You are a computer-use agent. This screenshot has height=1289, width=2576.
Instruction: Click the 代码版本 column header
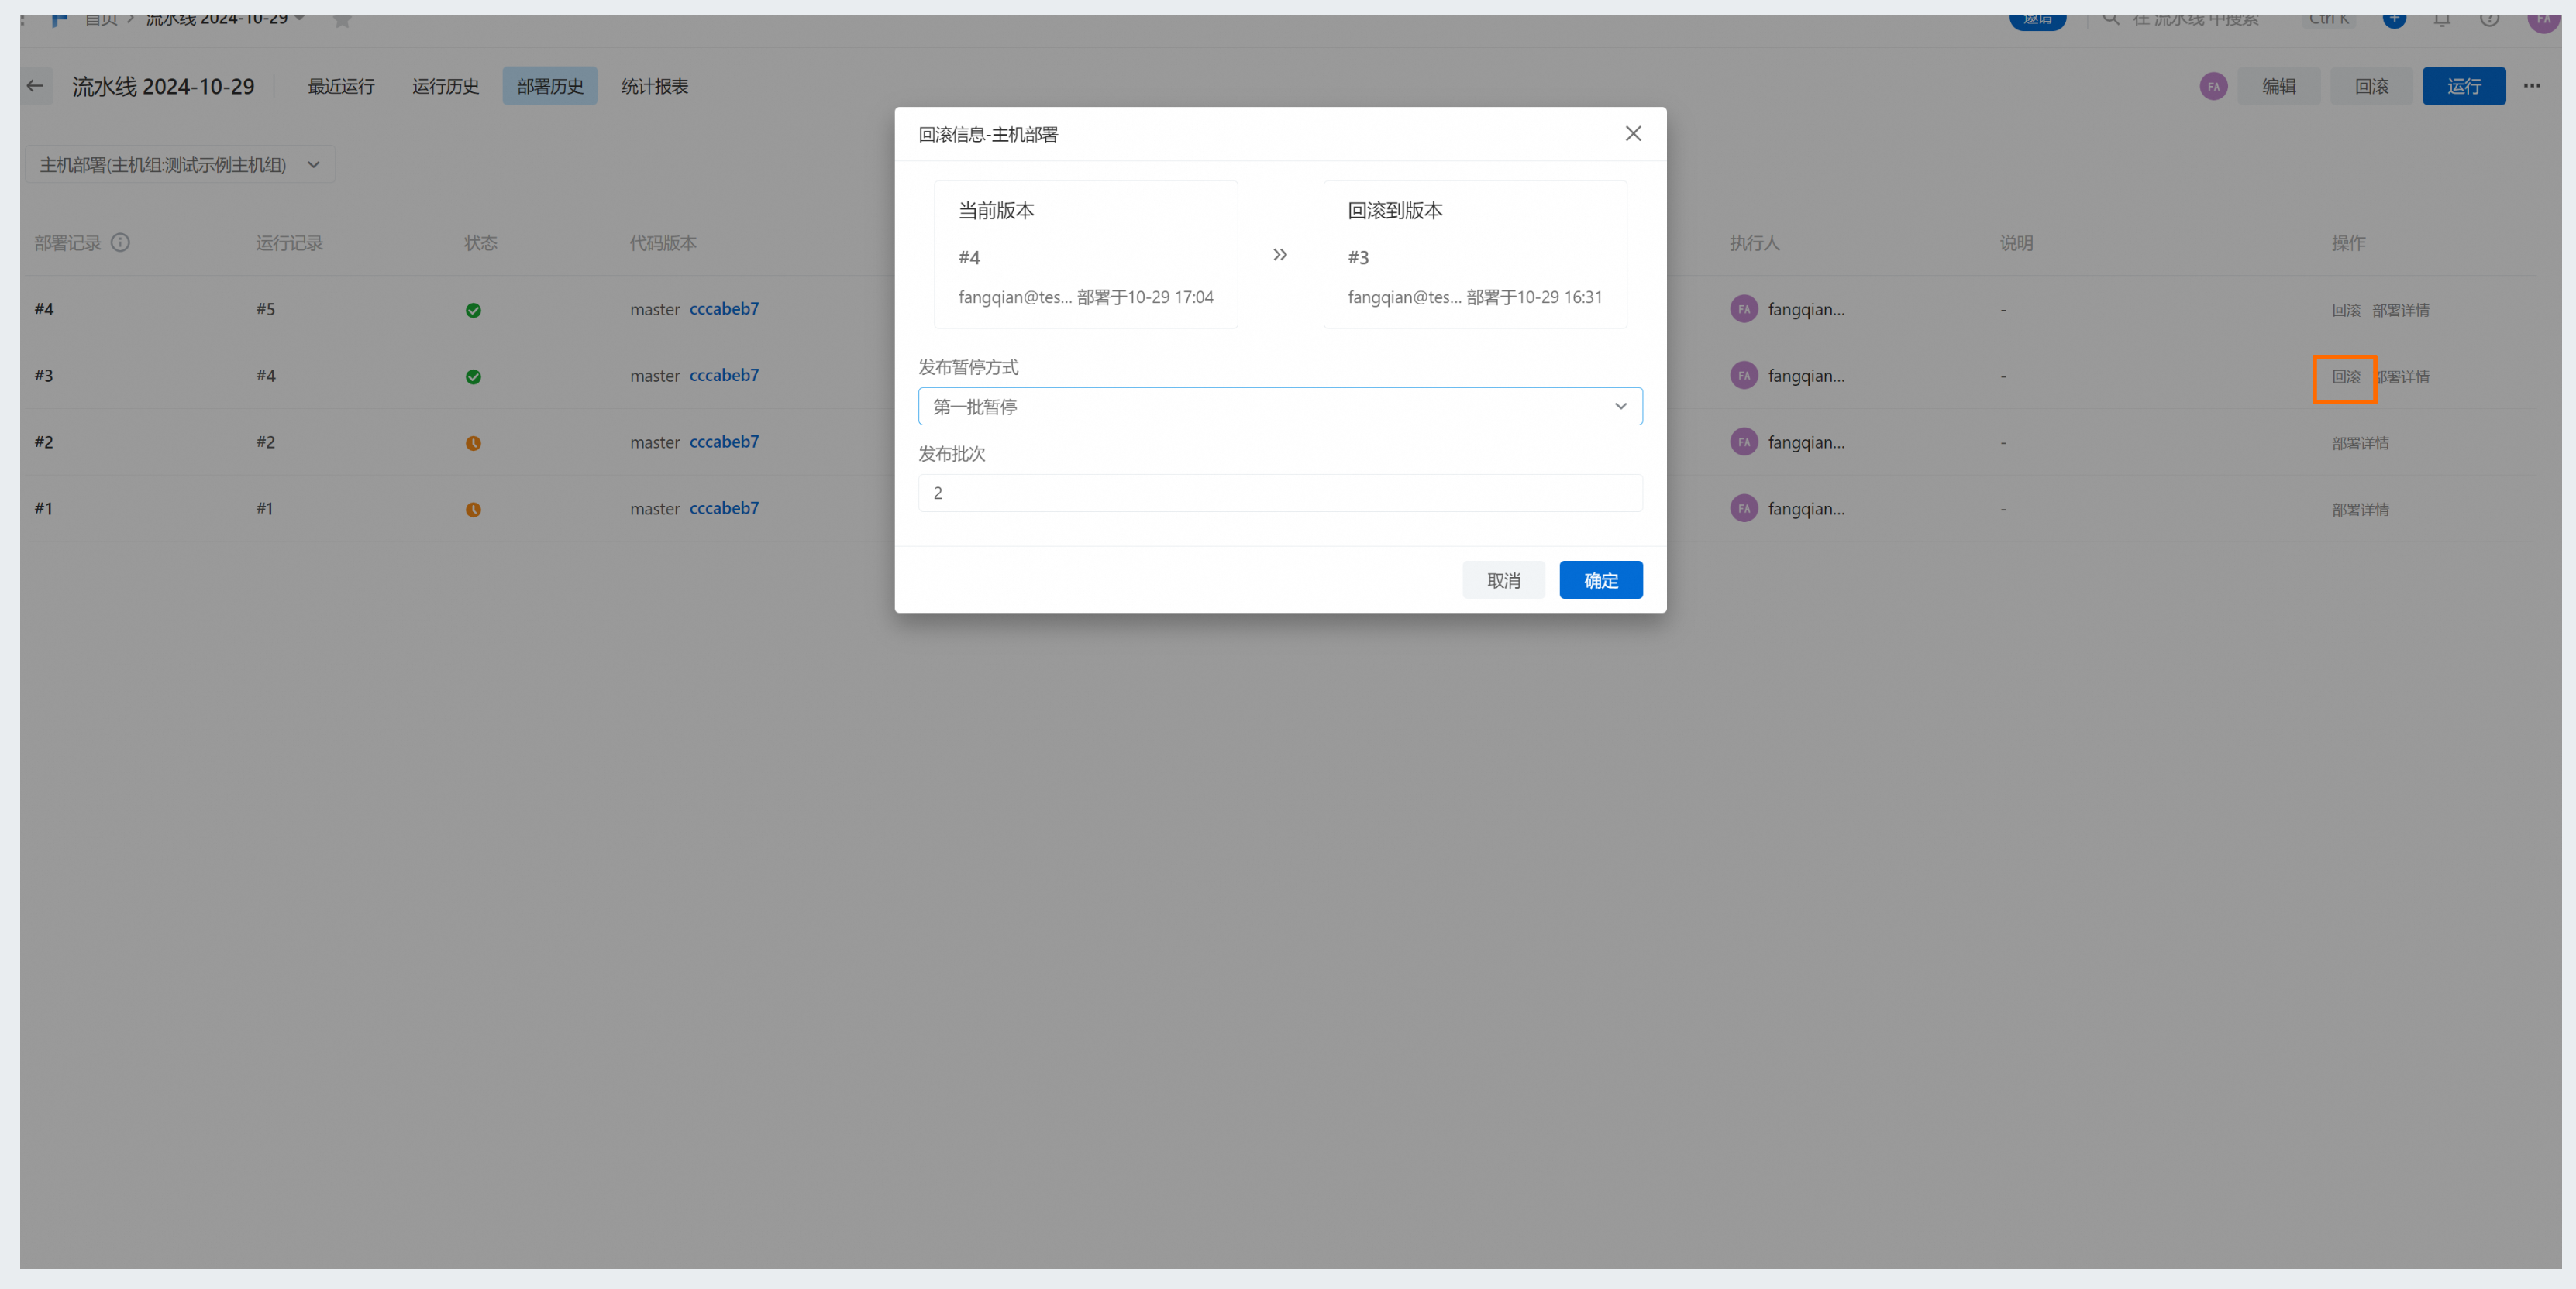(663, 242)
